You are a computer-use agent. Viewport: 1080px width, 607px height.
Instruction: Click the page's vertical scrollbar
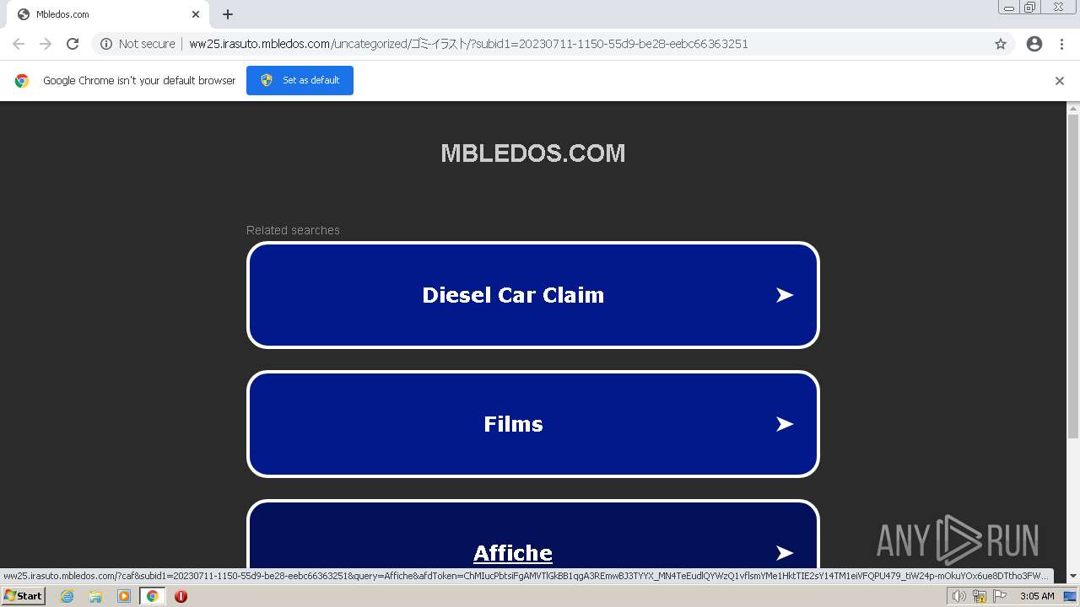(1073, 277)
